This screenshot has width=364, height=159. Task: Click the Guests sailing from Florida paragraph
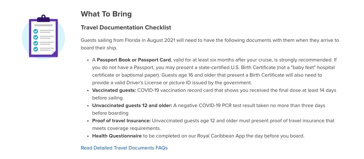click(x=210, y=44)
